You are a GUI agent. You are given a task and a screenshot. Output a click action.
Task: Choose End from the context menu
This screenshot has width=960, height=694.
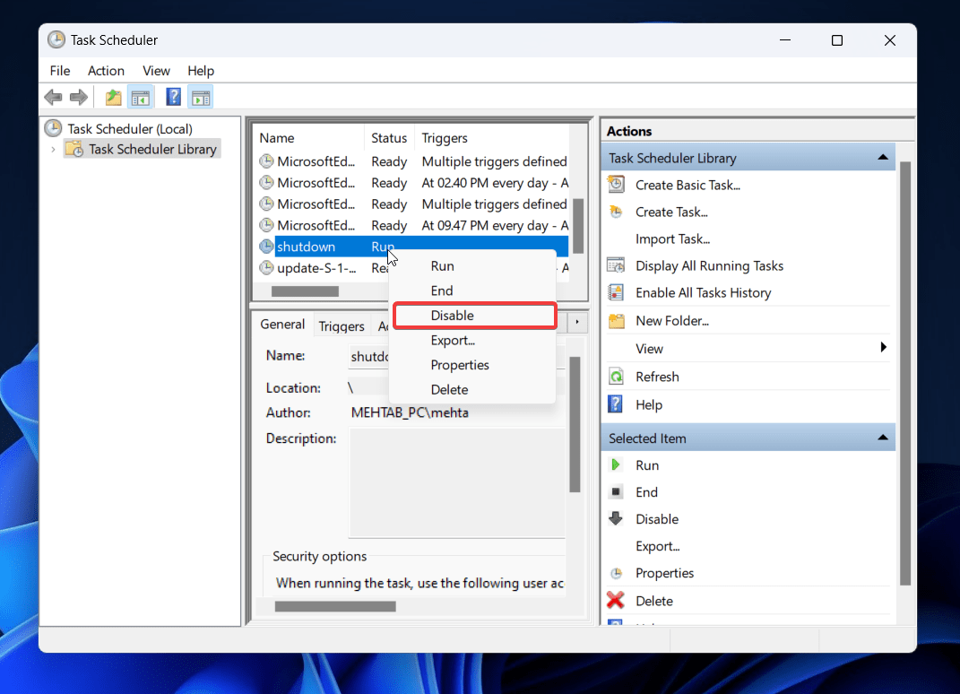473,291
